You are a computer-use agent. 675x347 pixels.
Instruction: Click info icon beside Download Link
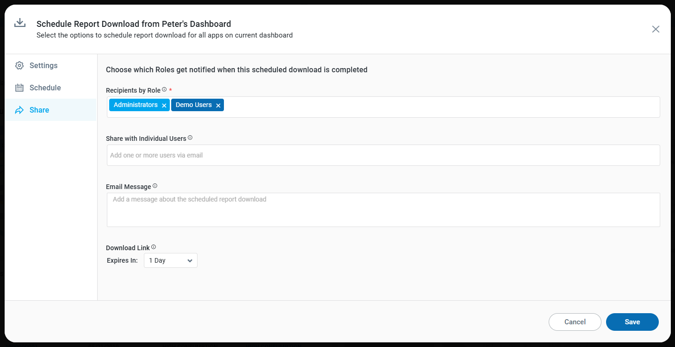coord(154,247)
